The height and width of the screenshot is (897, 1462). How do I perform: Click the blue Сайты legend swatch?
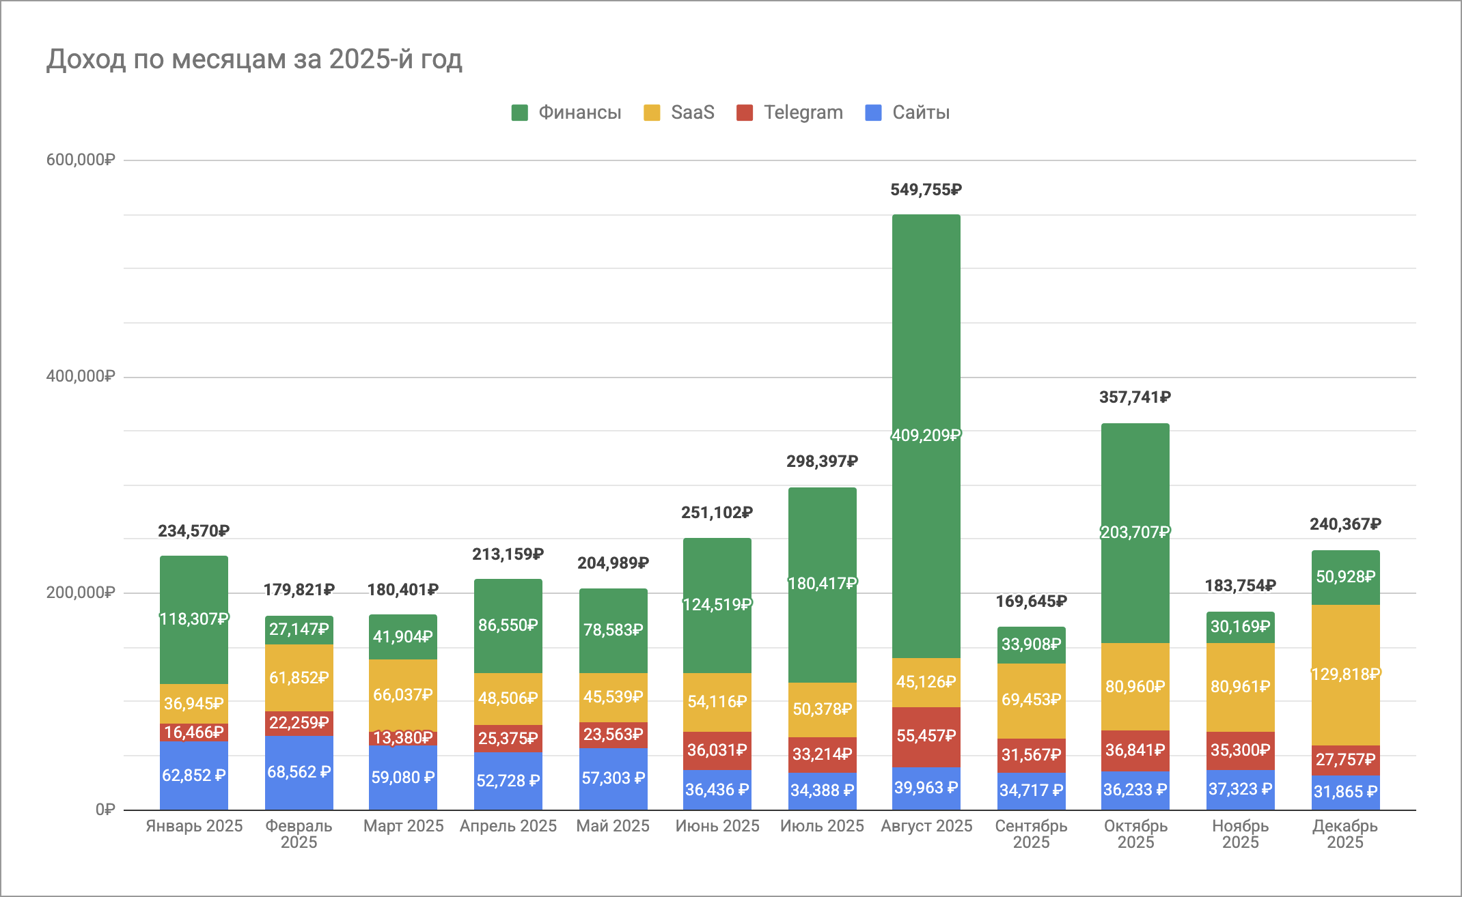pos(873,113)
